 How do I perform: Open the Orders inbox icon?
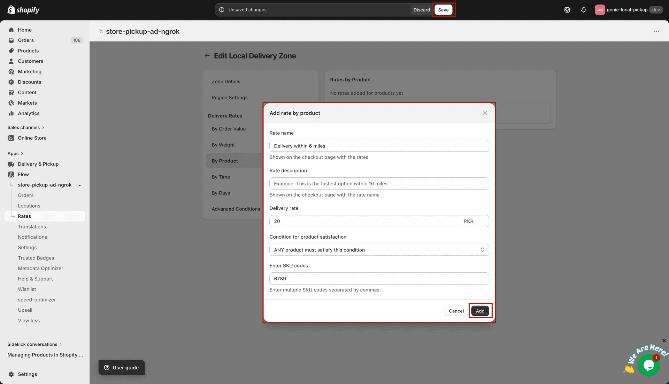pos(11,40)
